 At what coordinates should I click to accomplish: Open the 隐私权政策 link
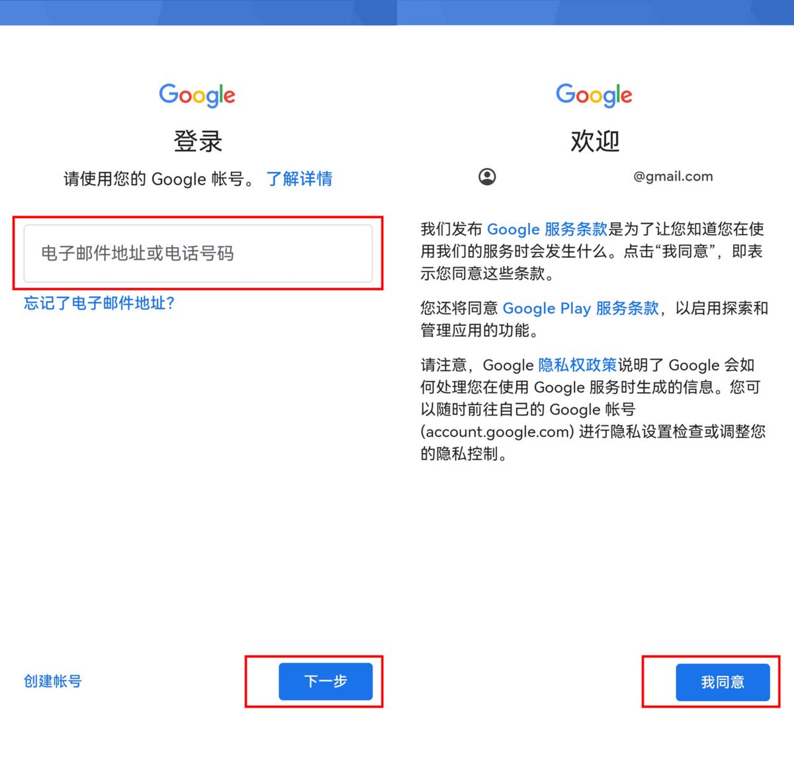pyautogui.click(x=577, y=365)
